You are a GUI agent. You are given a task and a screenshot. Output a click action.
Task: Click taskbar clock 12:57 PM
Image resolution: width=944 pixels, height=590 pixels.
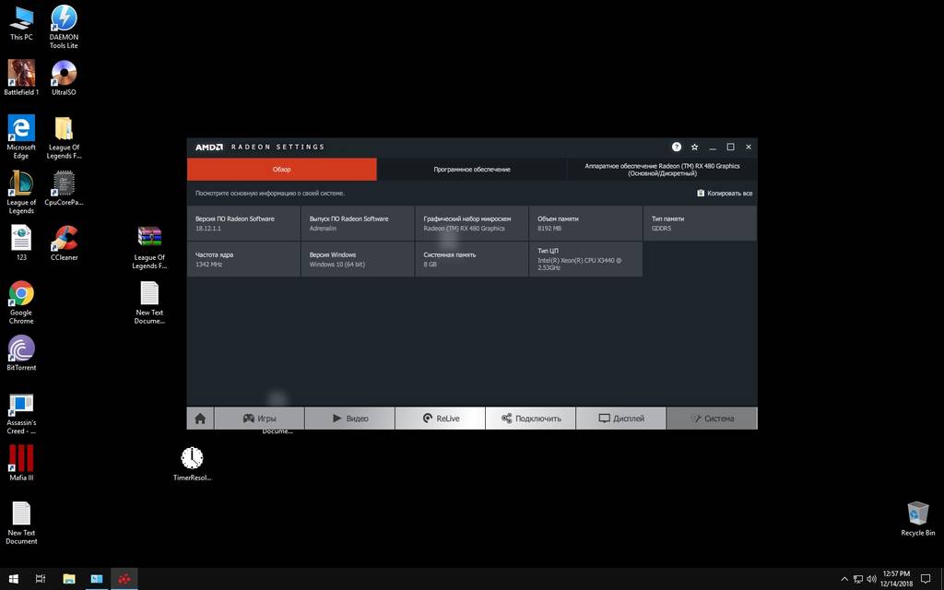[896, 579]
